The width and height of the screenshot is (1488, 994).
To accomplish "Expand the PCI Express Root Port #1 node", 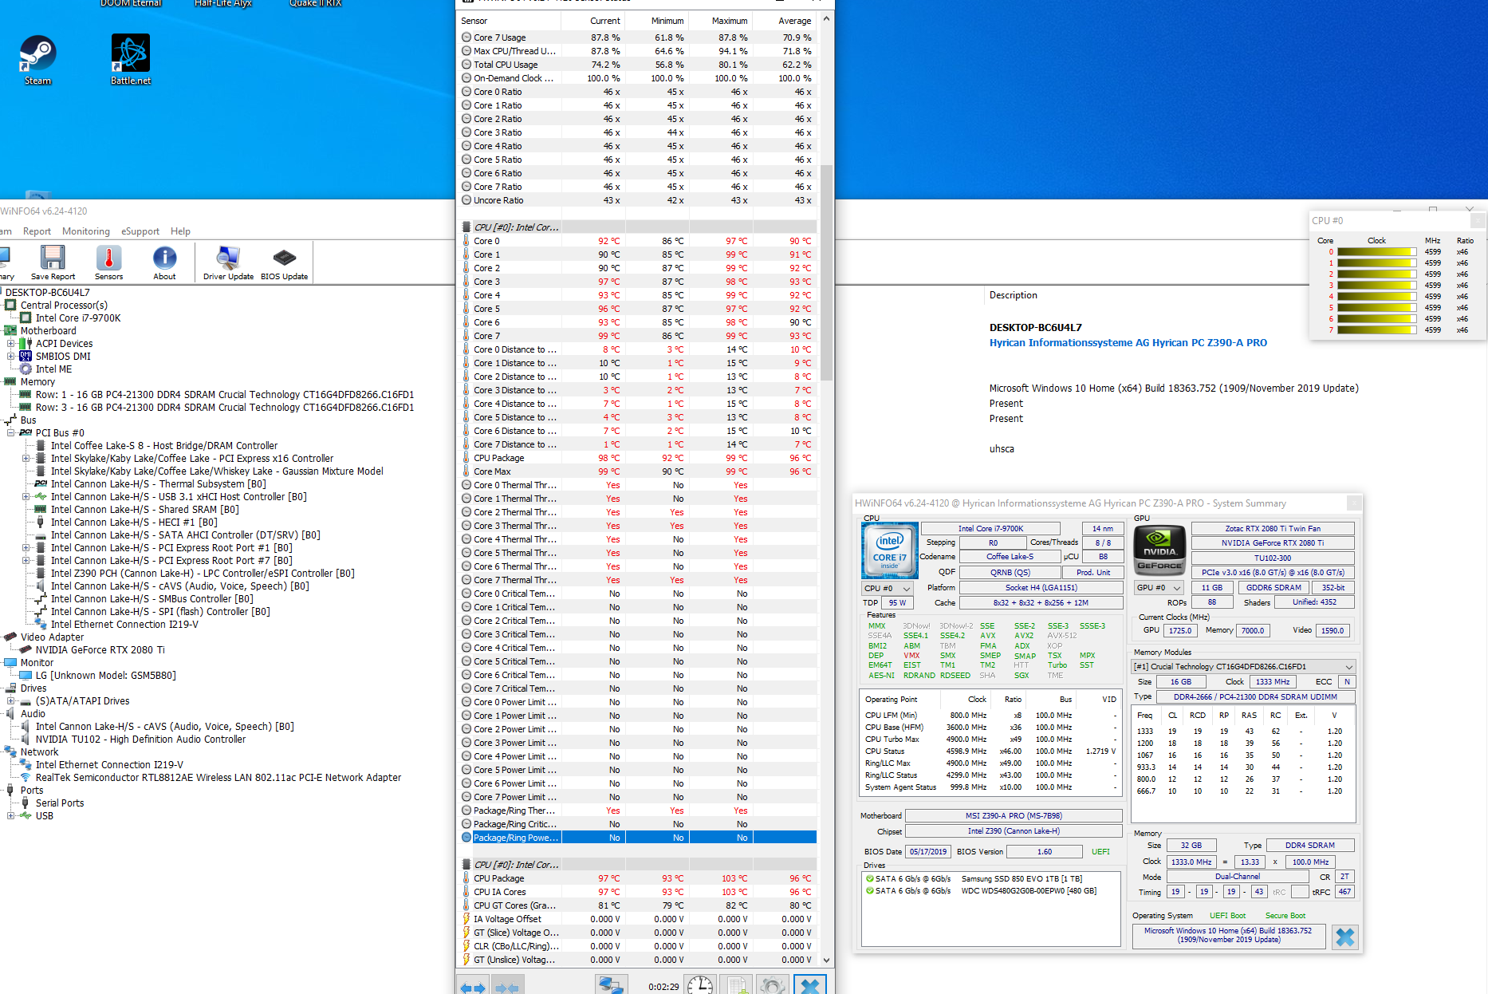I will [x=26, y=548].
